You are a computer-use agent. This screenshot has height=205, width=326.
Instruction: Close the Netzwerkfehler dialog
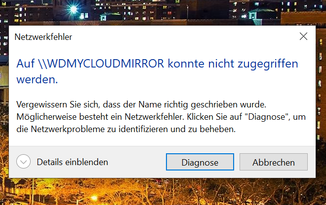pos(303,36)
